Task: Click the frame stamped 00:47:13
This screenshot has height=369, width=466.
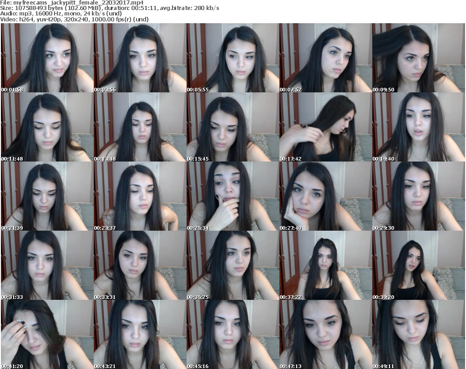Action: (325, 334)
